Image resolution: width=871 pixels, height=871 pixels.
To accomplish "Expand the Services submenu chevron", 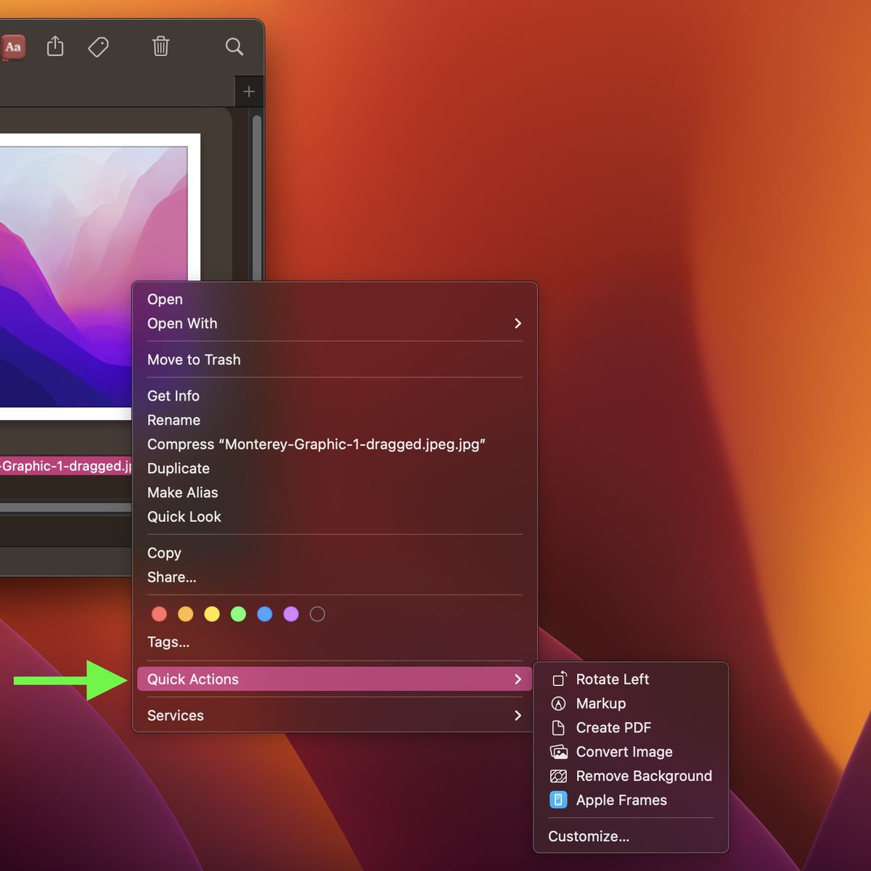I will pyautogui.click(x=518, y=716).
